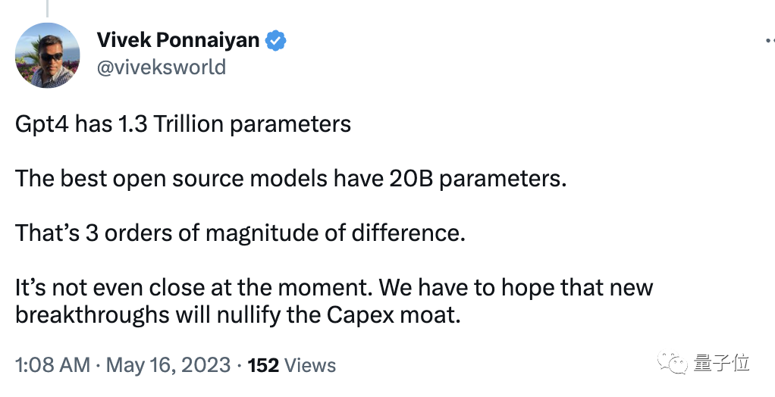Click the line starting "It's not even close"
Screen dimensions: 775x397
[334, 288]
